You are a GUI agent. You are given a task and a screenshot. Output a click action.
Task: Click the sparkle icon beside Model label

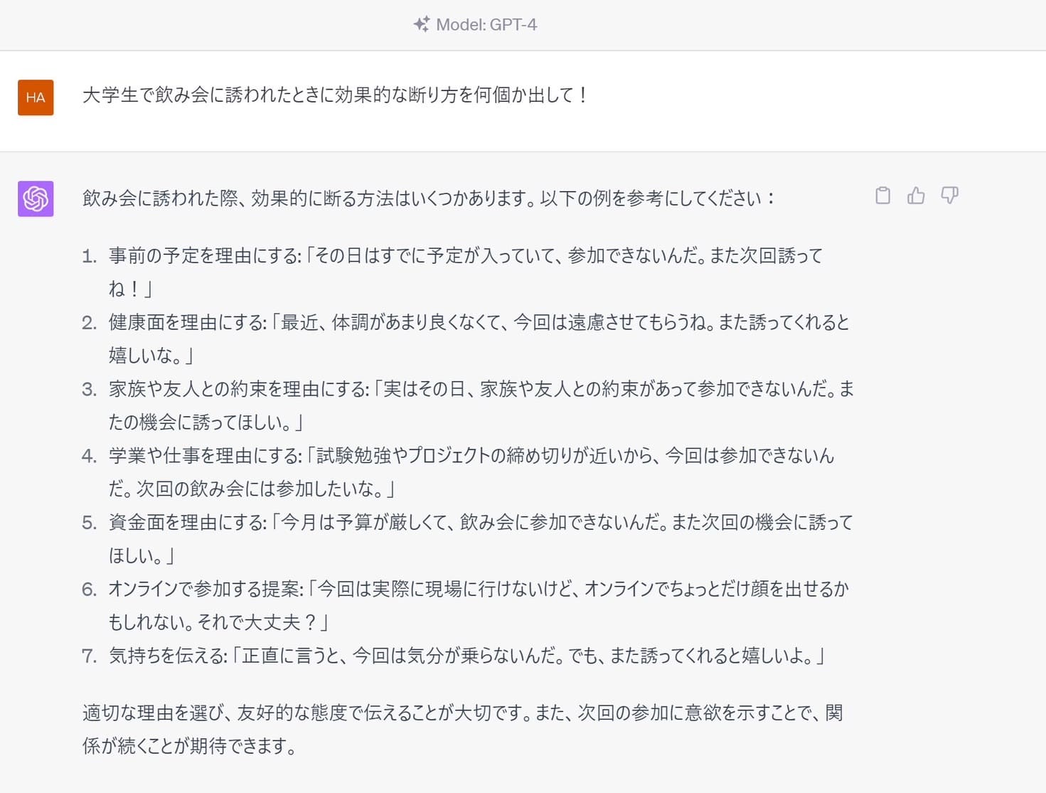click(x=421, y=24)
